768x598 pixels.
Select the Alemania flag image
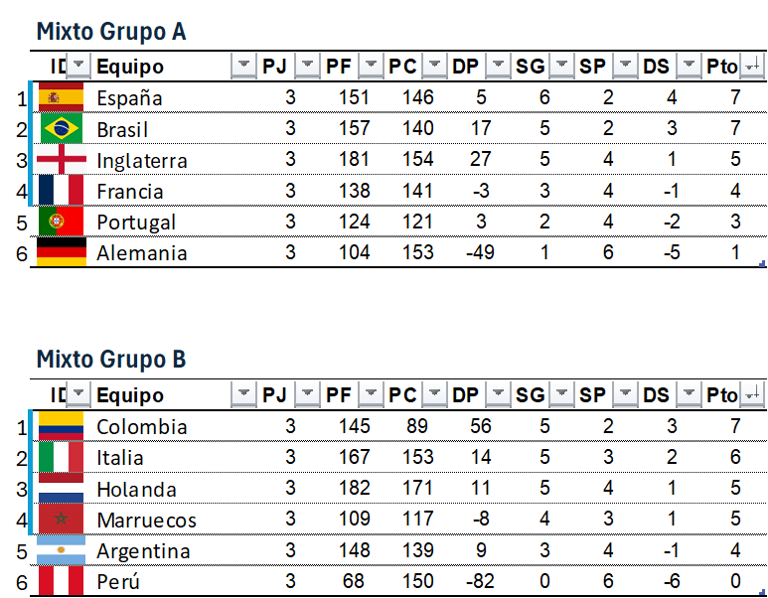pos(60,252)
